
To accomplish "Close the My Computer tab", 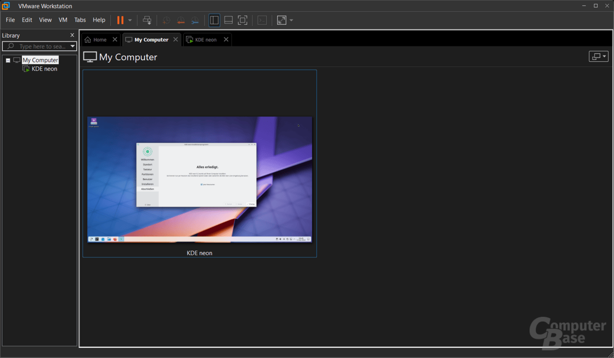I will pyautogui.click(x=176, y=39).
